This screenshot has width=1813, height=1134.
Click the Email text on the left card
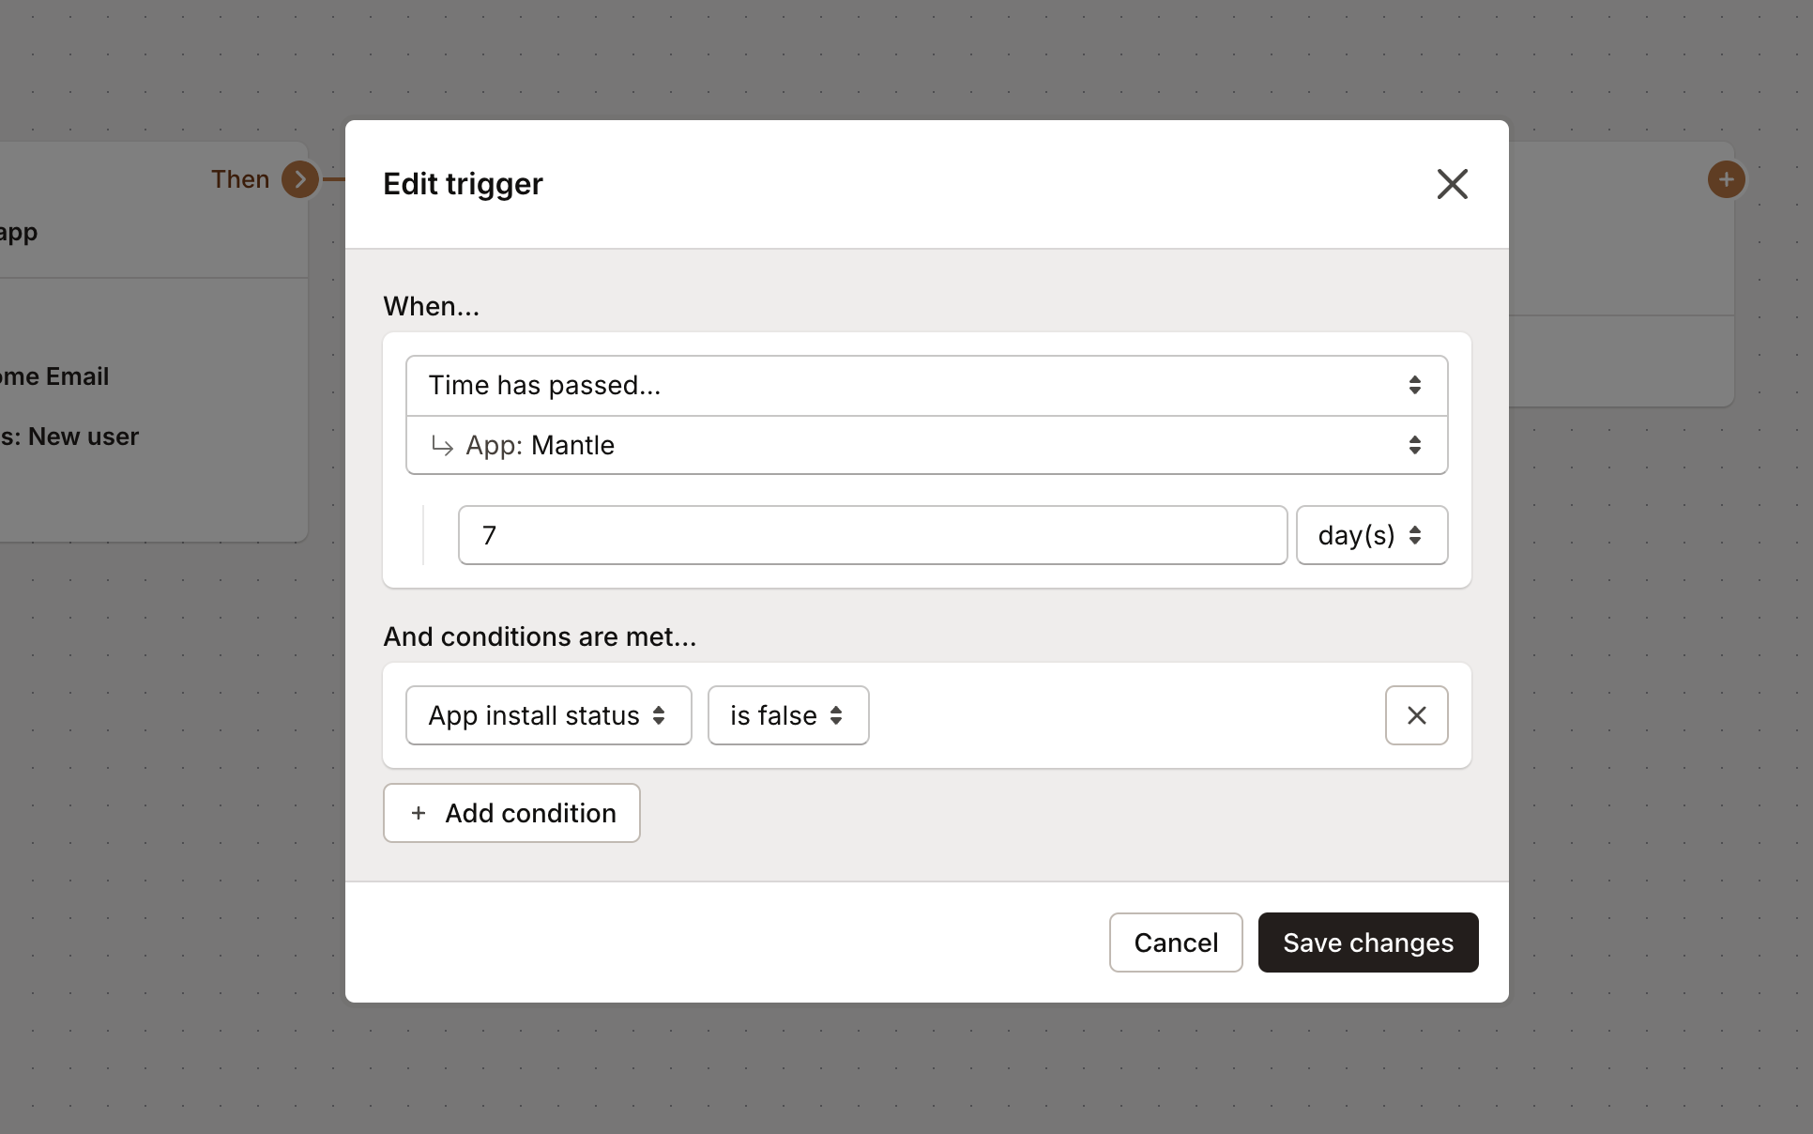click(77, 376)
